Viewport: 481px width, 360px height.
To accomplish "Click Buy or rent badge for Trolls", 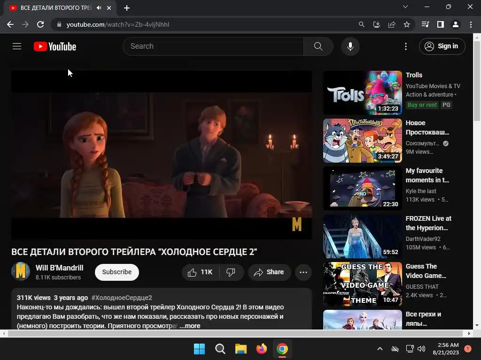I will pyautogui.click(x=422, y=105).
